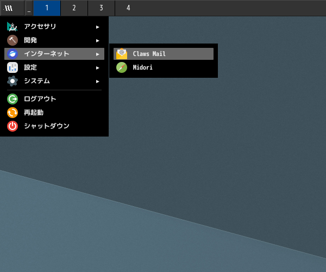Click the Midori compass icon
The height and width of the screenshot is (272, 326).
point(122,67)
